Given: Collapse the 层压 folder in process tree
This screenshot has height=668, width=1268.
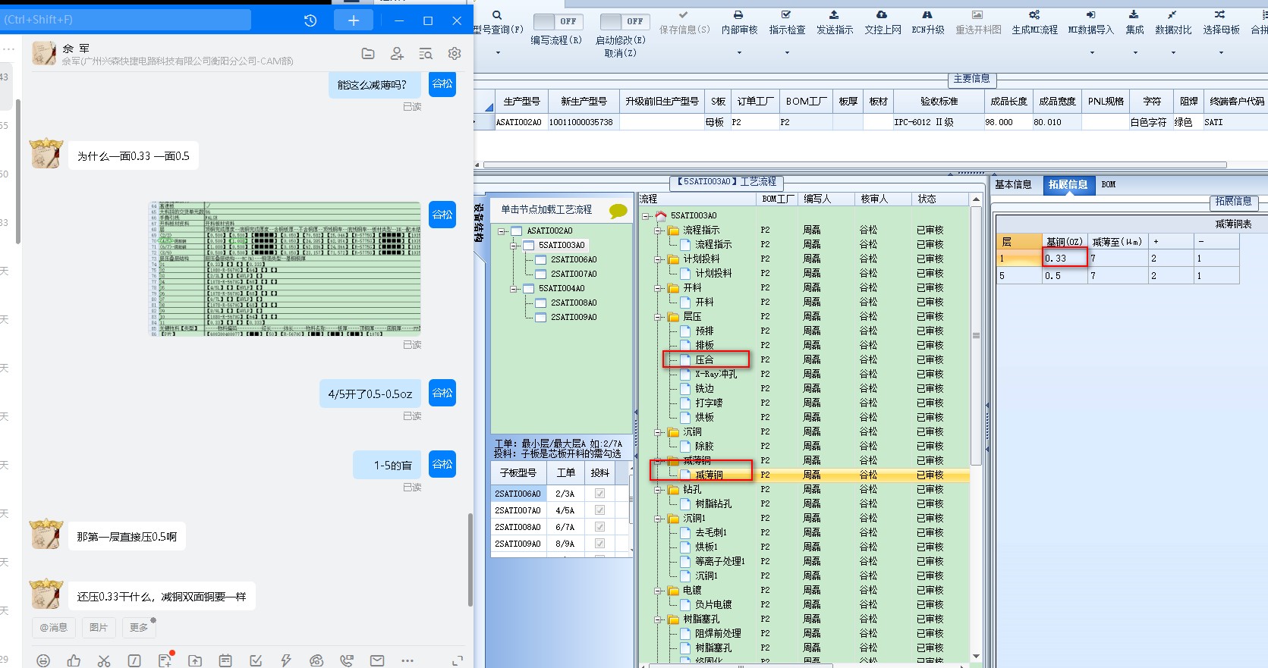Looking at the screenshot, I should pos(659,317).
